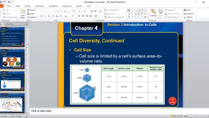Image resolution: width=209 pixels, height=118 pixels.
Task: Open the Change Case dropdown
Action: (66, 16)
